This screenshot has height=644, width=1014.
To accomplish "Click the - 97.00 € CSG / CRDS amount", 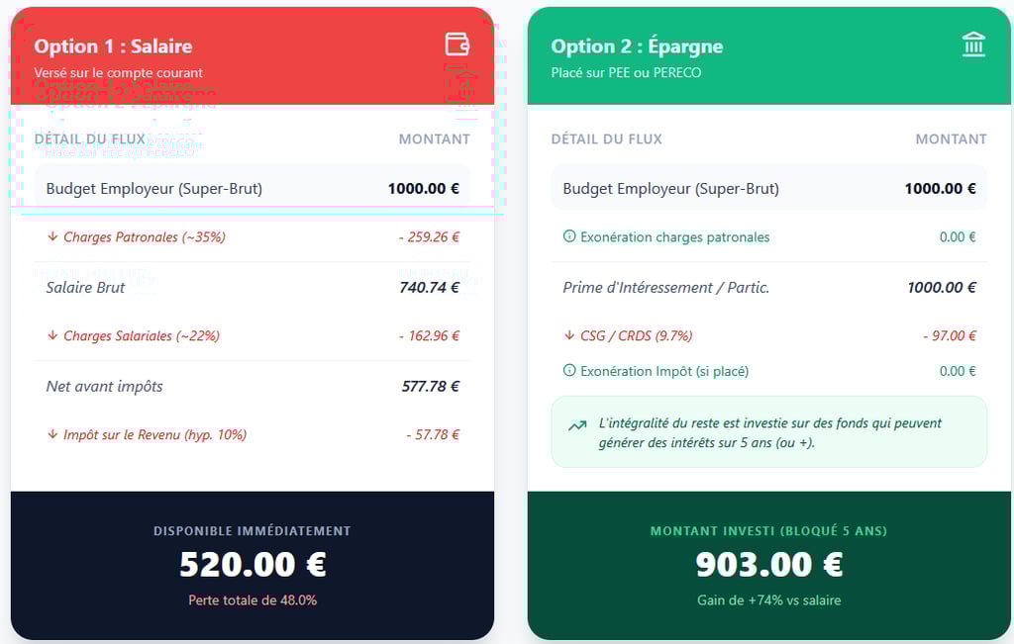I will tap(949, 335).
